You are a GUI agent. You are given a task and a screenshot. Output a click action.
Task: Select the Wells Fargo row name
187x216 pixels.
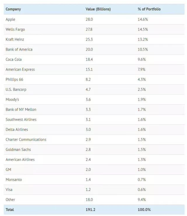(15, 30)
